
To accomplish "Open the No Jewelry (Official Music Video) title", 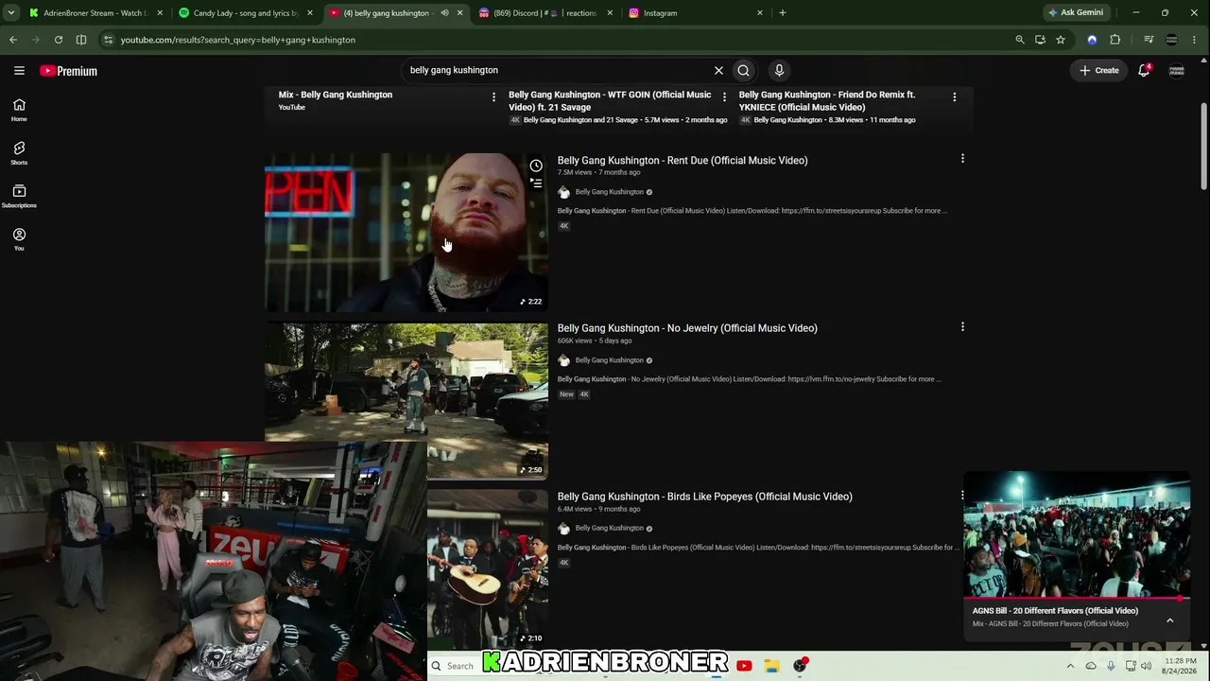I will coord(687,328).
